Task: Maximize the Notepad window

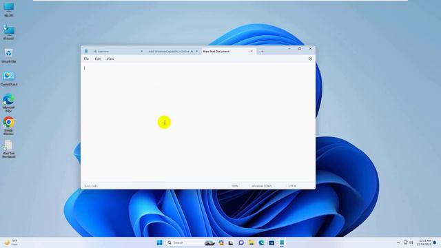Action: pos(300,49)
